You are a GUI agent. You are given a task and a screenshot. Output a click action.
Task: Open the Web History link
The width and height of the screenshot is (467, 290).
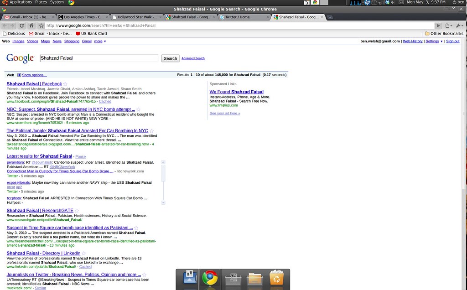(412, 41)
